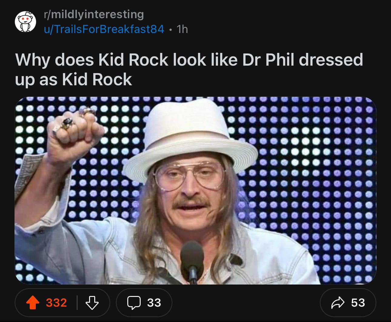Image resolution: width=391 pixels, height=322 pixels.
Task: Go to the r/mildlyinteresting community
Action: click(94, 14)
